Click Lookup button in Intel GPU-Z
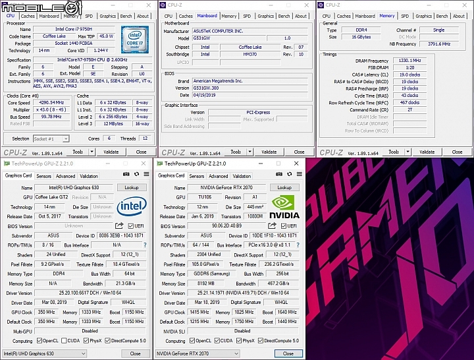 point(132,187)
